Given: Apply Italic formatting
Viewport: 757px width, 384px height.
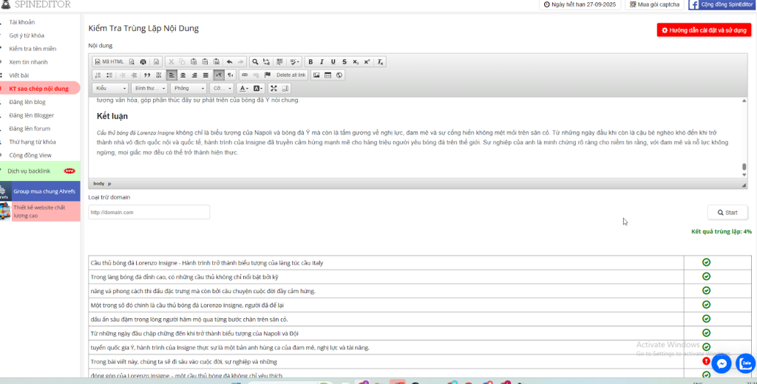Looking at the screenshot, I should pos(322,62).
